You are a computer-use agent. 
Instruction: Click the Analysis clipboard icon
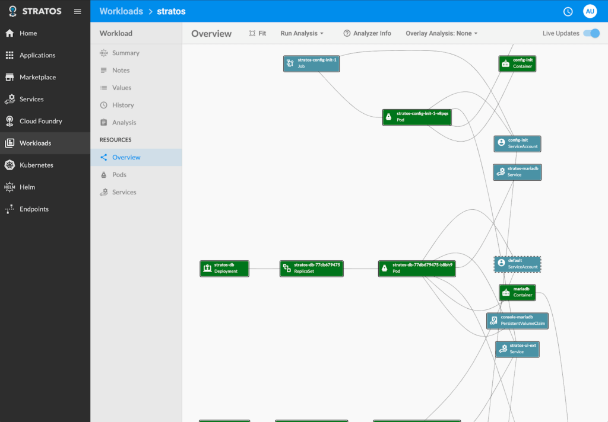103,122
